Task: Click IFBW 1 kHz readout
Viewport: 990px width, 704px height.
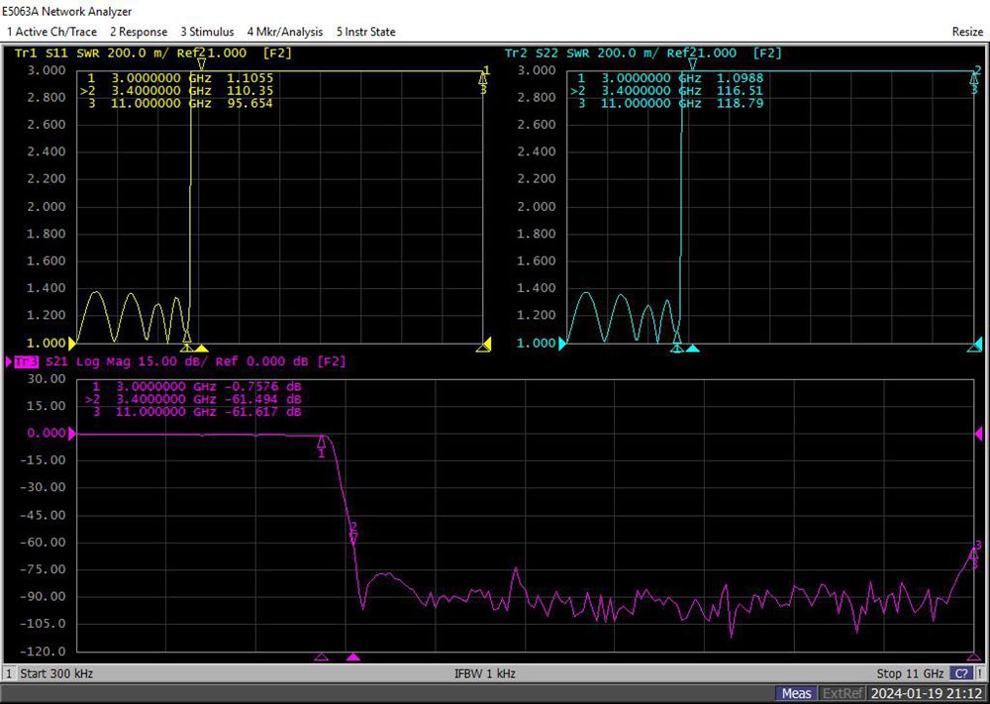Action: click(x=485, y=673)
